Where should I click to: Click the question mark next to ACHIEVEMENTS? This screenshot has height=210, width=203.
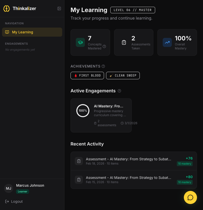tap(103, 66)
